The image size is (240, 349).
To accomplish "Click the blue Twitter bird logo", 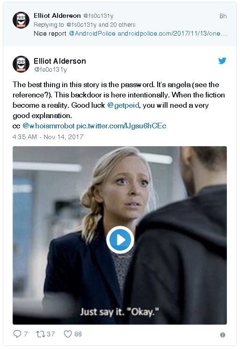I will coord(222,60).
